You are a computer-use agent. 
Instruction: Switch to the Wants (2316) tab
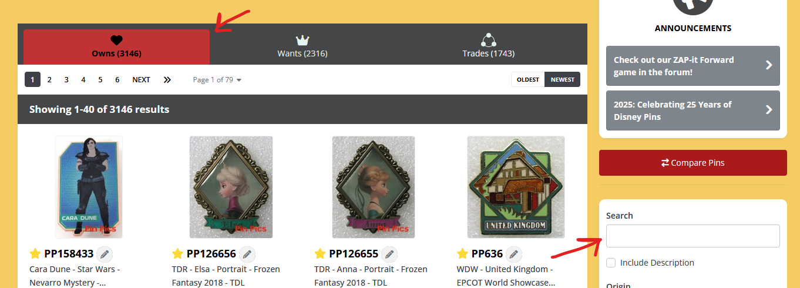coord(302,47)
